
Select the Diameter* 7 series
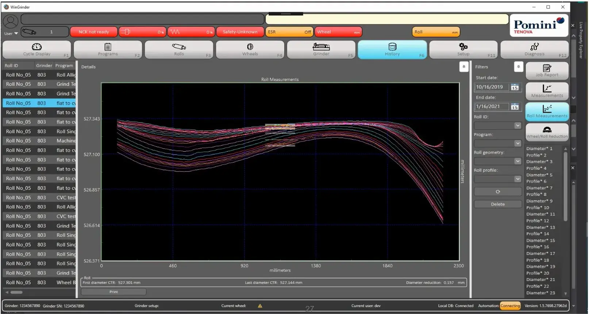[539, 188]
